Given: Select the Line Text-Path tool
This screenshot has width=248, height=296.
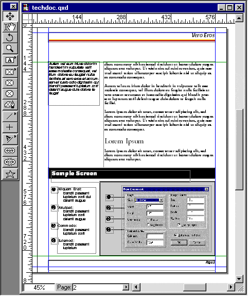Looking at the screenshot, I should click(10, 139).
